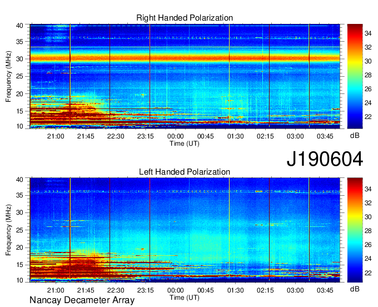Click the 00:00 time tick on Right Handed plot
The width and height of the screenshot is (378, 307).
176,136
